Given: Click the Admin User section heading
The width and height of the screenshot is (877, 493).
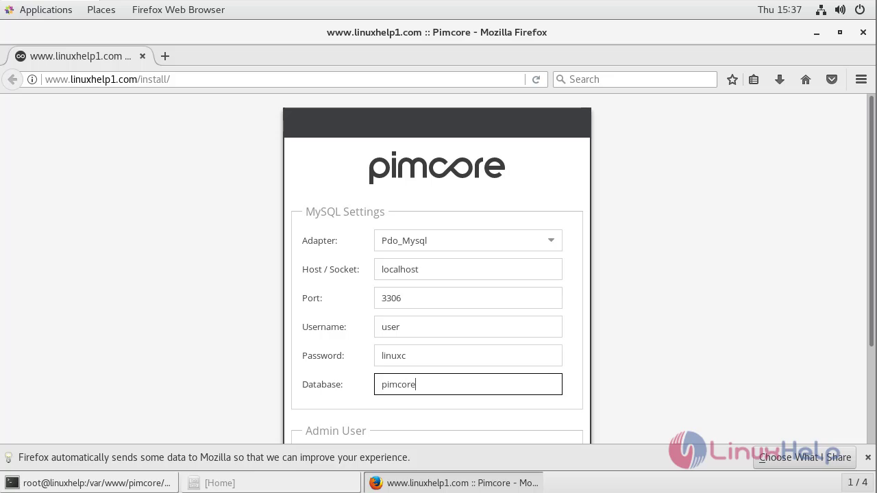Looking at the screenshot, I should coord(336,431).
